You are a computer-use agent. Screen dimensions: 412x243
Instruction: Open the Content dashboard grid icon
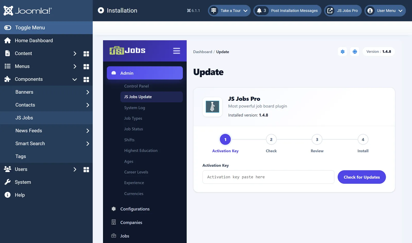point(86,54)
